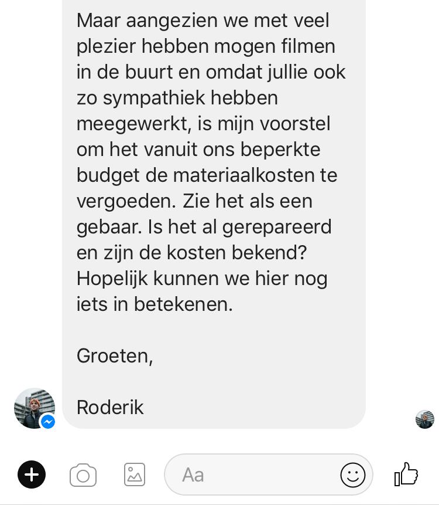Image resolution: width=439 pixels, height=505 pixels.
Task: Tap the sentence 'Is het al gerepareerd'
Action: pyautogui.click(x=239, y=227)
